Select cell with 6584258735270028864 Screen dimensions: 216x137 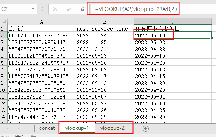point(41,69)
